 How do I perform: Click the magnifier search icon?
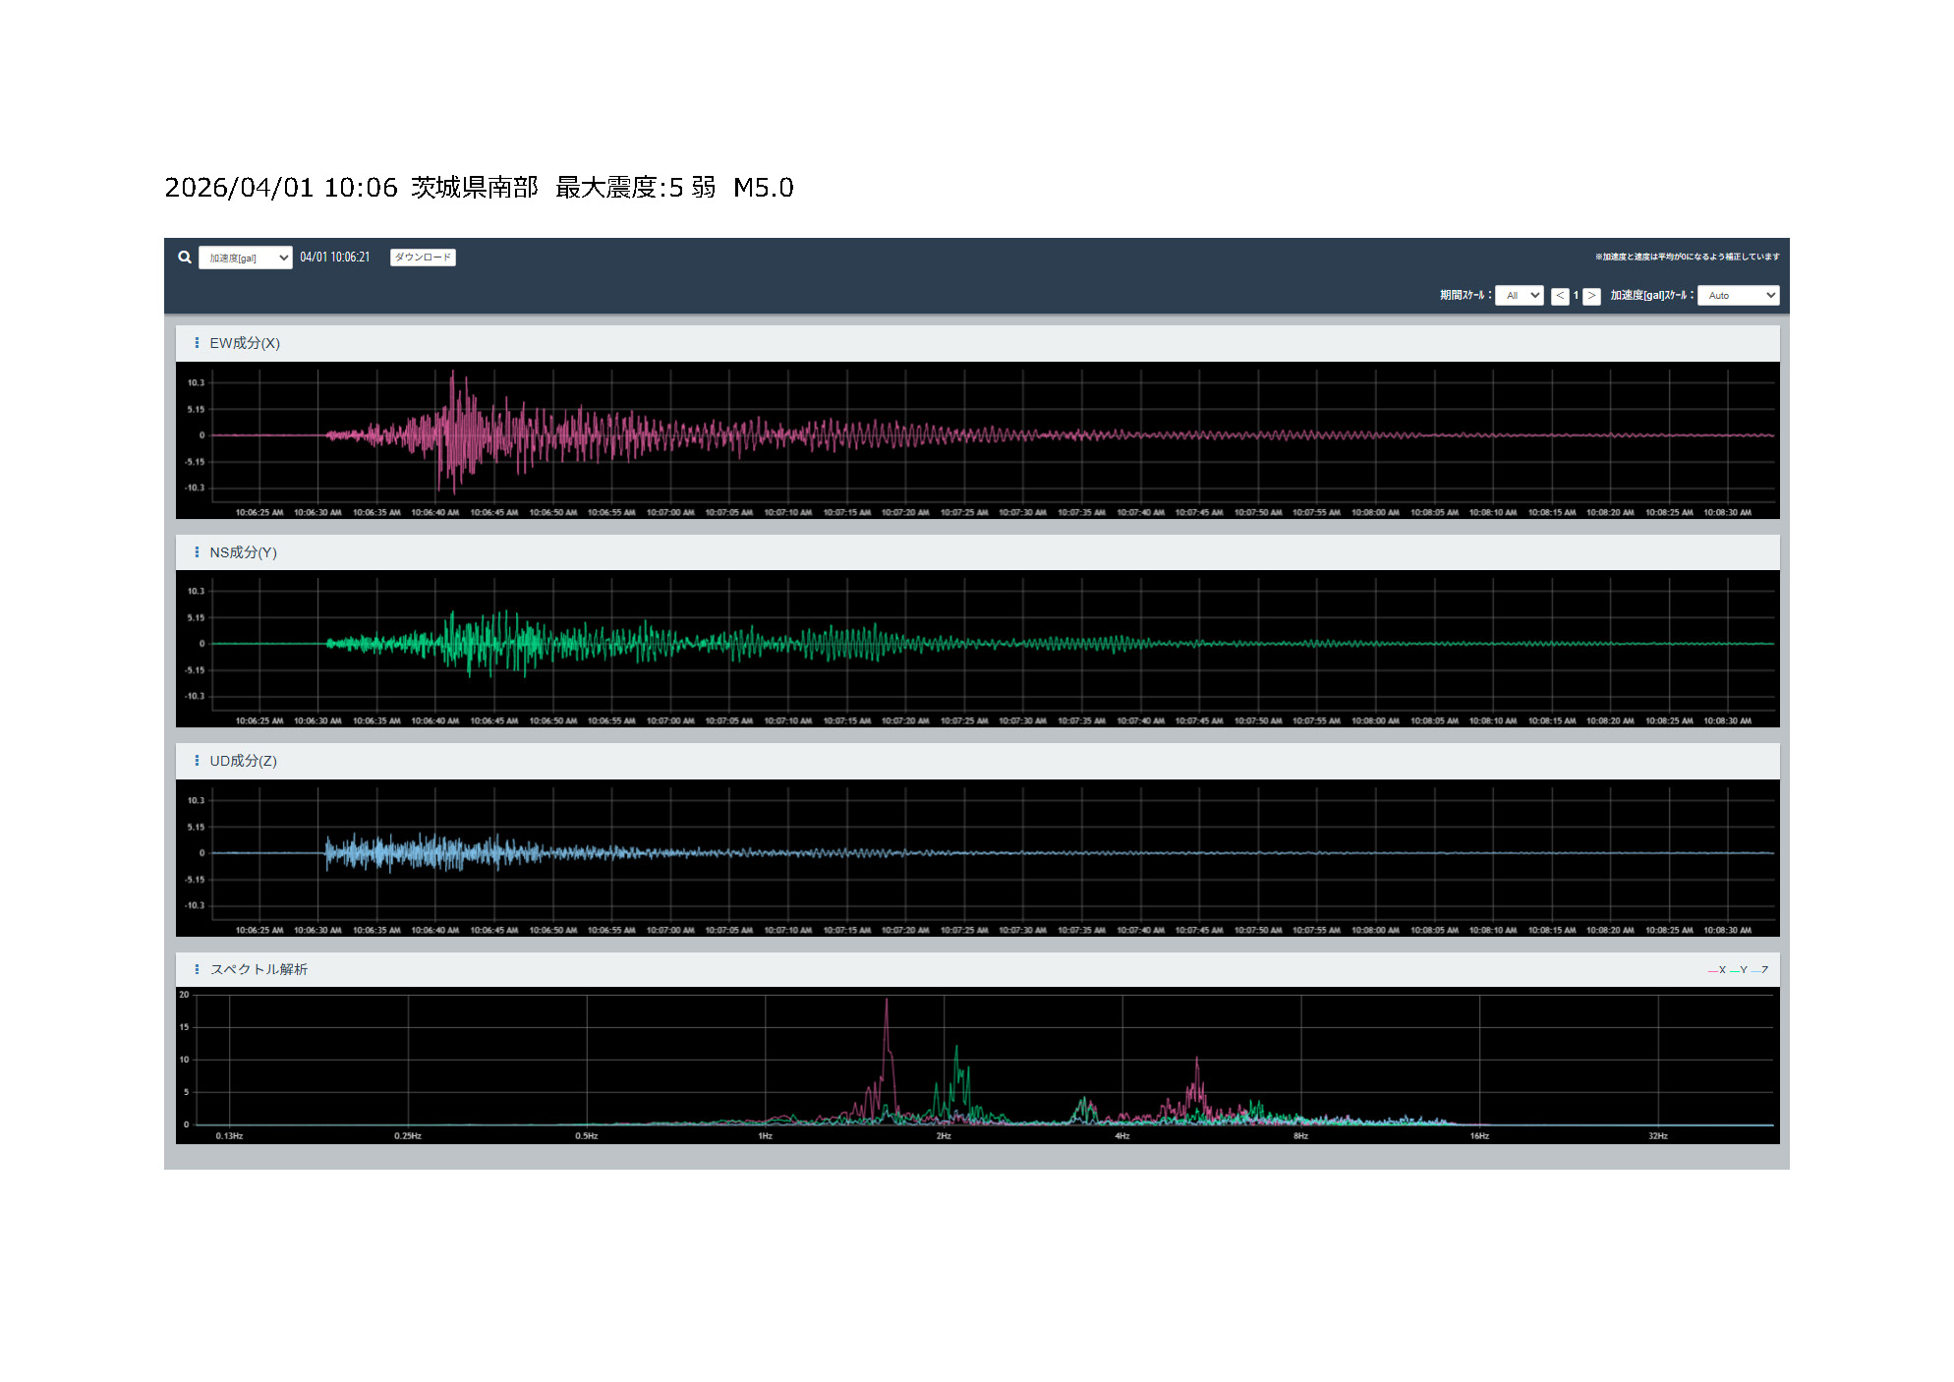185,258
